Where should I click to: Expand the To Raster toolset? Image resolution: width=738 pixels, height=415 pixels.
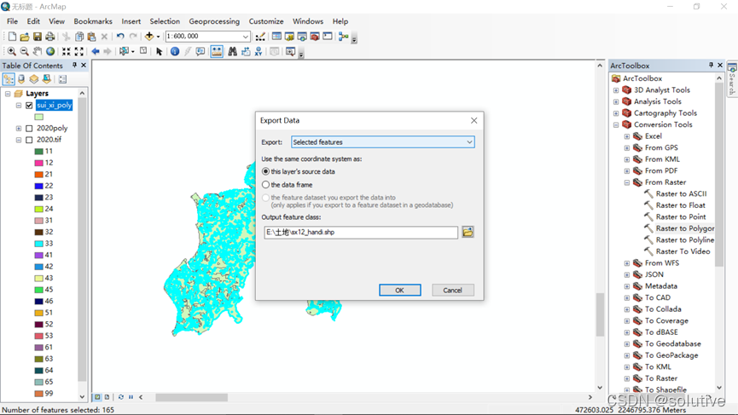pos(627,378)
